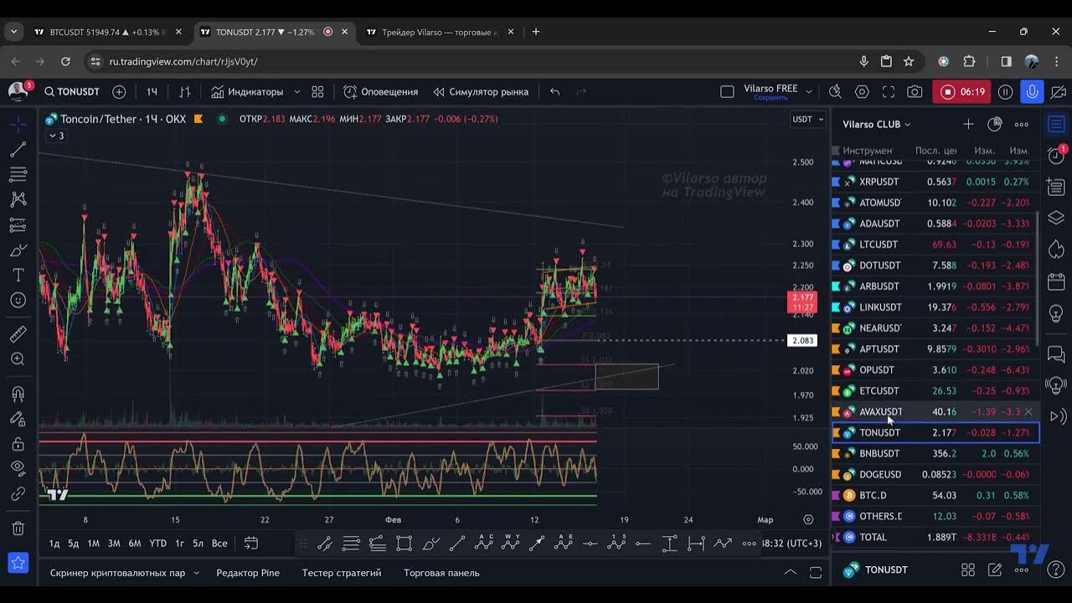Collapse the indicator legend 3 toggle
The width and height of the screenshot is (1072, 603).
(x=56, y=136)
